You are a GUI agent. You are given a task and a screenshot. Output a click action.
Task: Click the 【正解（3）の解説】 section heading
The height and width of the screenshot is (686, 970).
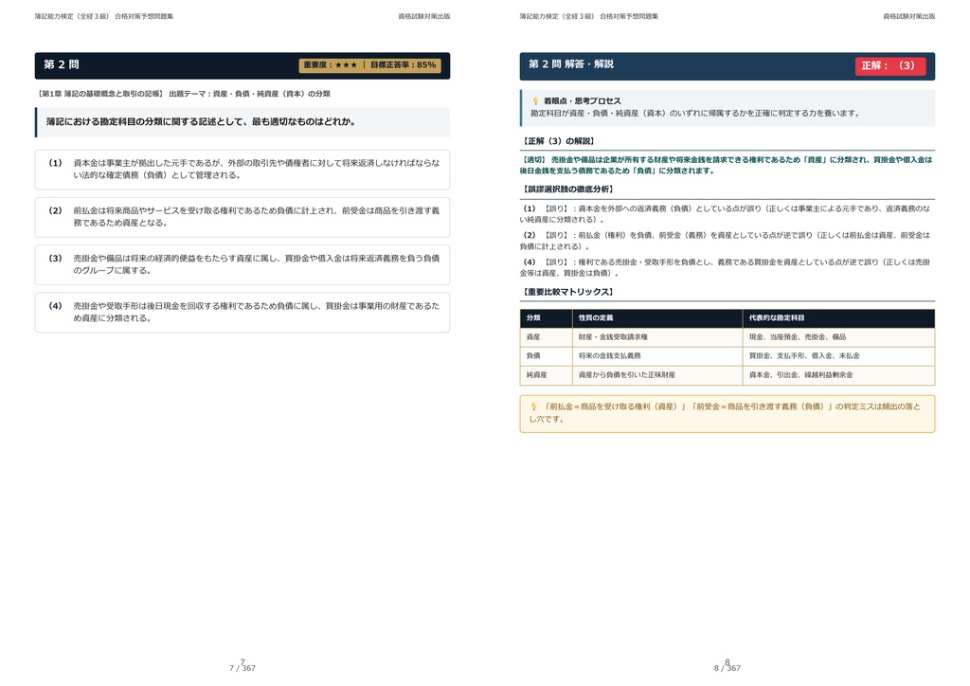click(558, 141)
